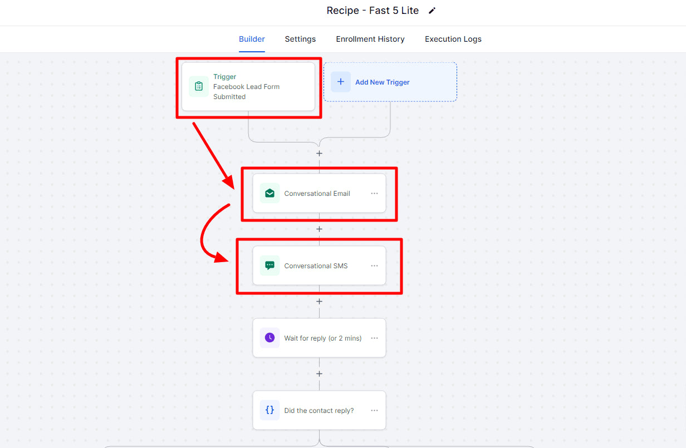Click the Conversational SMS chat bubble icon
686x448 pixels.
click(269, 265)
